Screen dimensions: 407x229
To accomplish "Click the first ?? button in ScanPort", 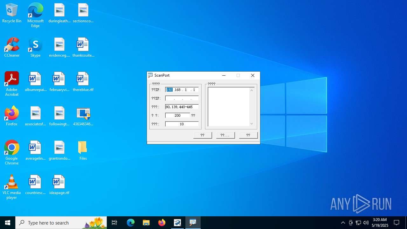I will (203, 135).
